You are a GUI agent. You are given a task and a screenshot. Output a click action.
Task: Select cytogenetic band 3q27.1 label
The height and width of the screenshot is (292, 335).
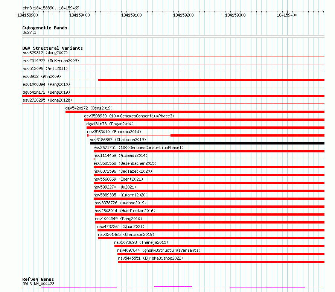coord(29,32)
